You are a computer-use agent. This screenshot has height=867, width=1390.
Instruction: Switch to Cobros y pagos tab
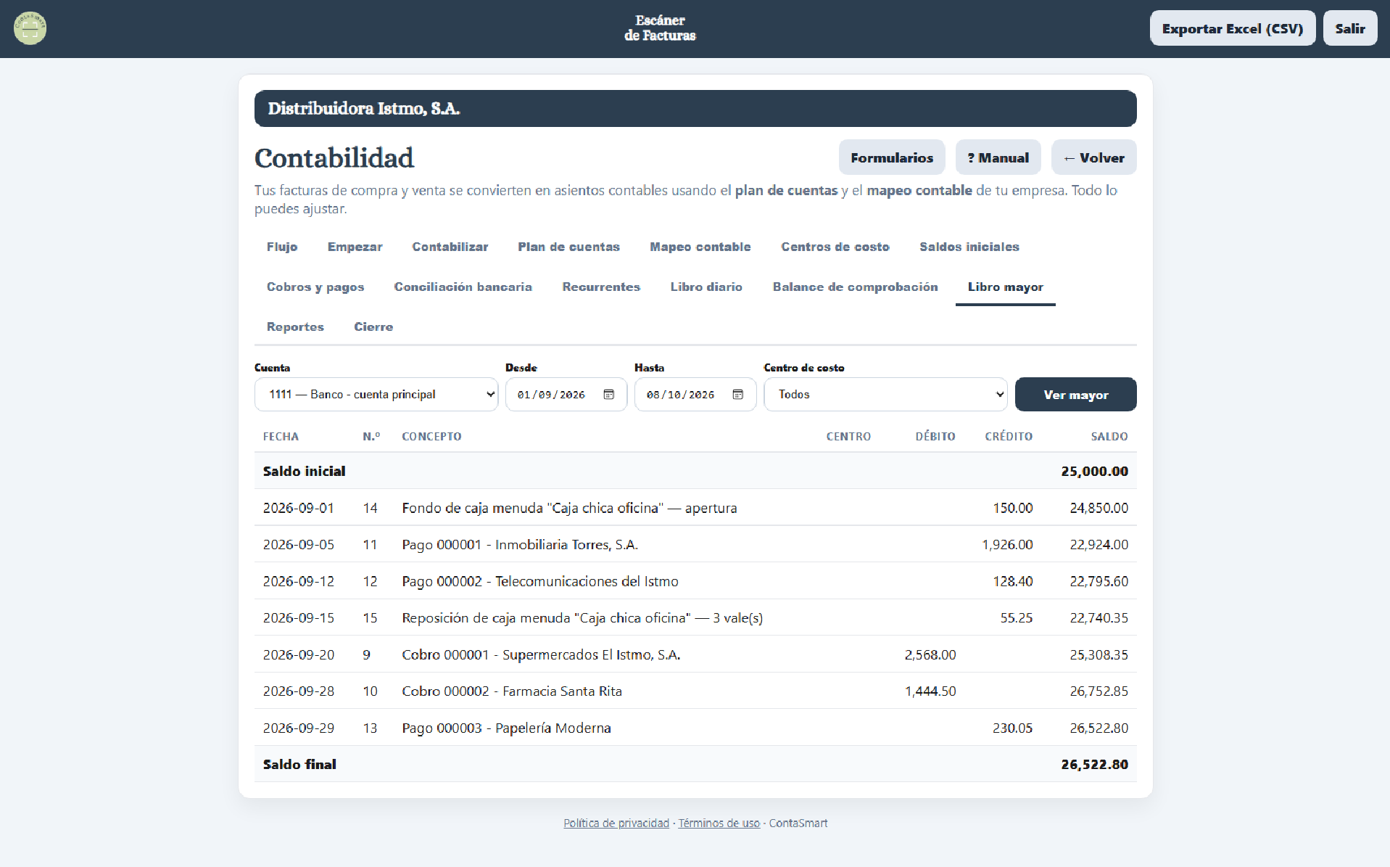tap(315, 287)
